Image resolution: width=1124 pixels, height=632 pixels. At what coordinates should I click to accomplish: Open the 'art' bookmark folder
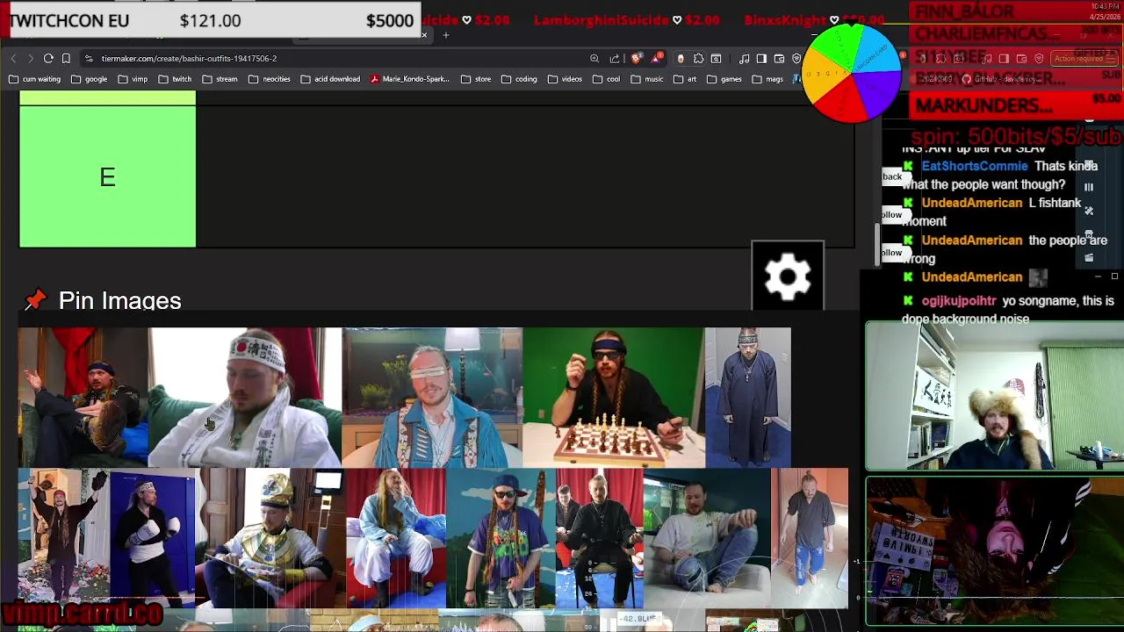pyautogui.click(x=684, y=79)
